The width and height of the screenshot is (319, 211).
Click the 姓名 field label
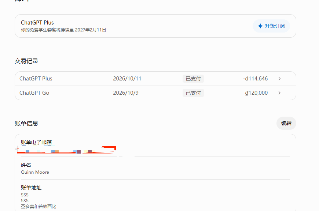coord(26,165)
